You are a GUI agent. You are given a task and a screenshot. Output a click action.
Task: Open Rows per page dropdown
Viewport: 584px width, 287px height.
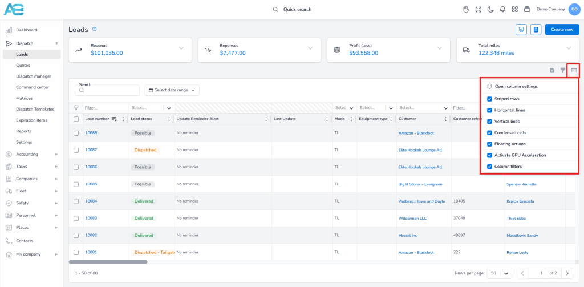click(500, 273)
